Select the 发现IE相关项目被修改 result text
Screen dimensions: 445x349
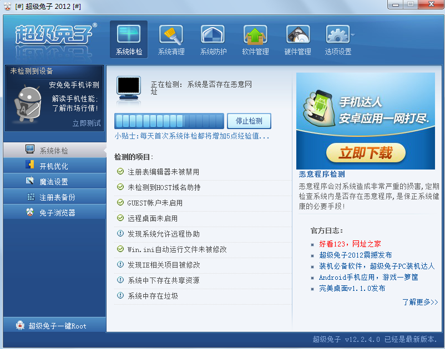point(164,265)
